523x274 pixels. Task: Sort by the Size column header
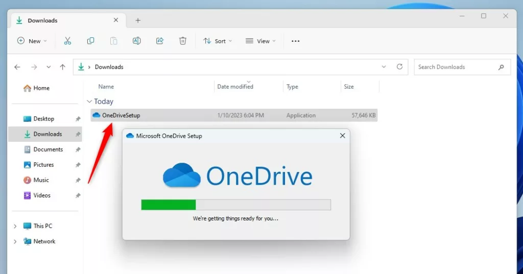click(348, 87)
